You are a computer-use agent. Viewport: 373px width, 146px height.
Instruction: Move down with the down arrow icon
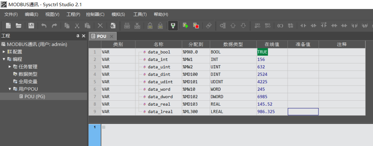click(x=243, y=26)
